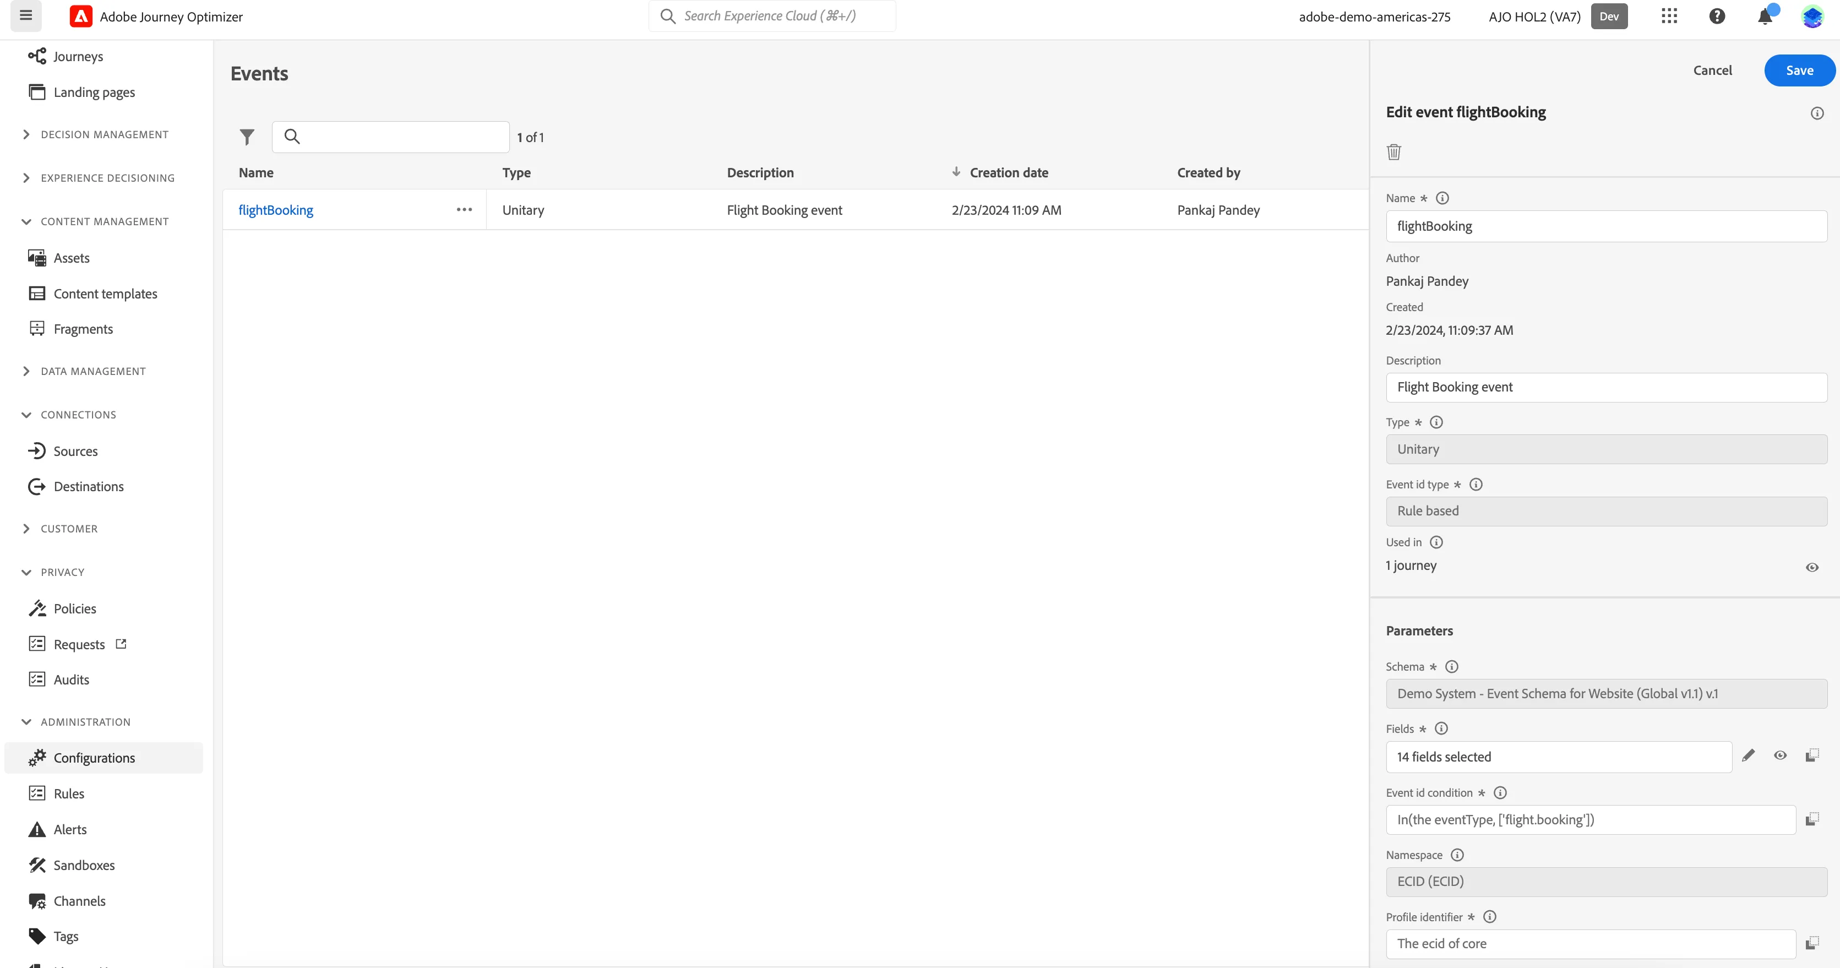Image resolution: width=1840 pixels, height=968 pixels.
Task: Open the help question mark icon
Action: click(1717, 17)
